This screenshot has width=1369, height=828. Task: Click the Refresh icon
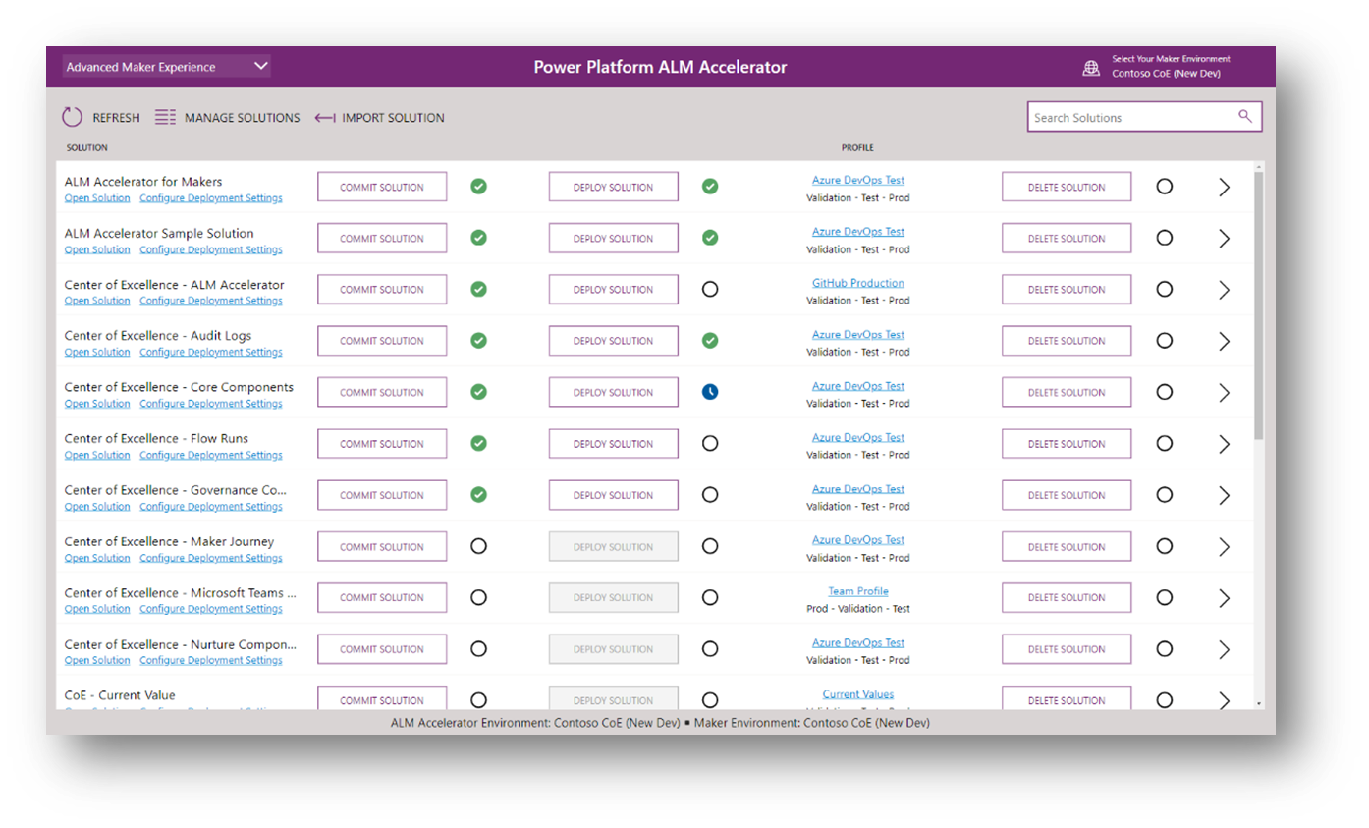pyautogui.click(x=72, y=117)
